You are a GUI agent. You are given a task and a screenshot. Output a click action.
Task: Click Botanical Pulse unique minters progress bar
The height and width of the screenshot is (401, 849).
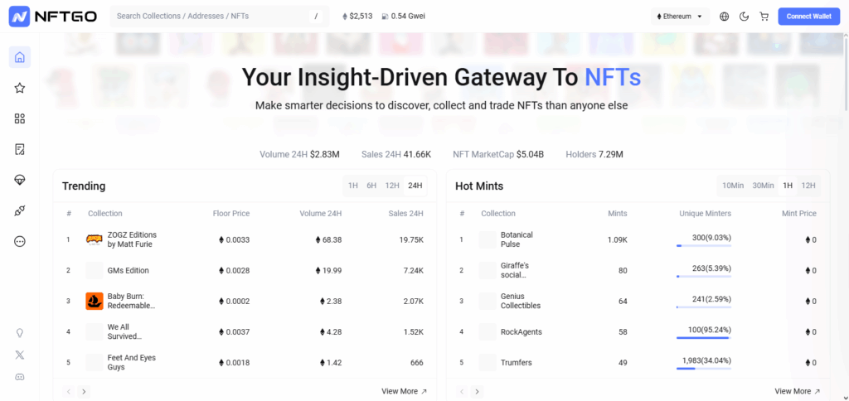tap(703, 246)
